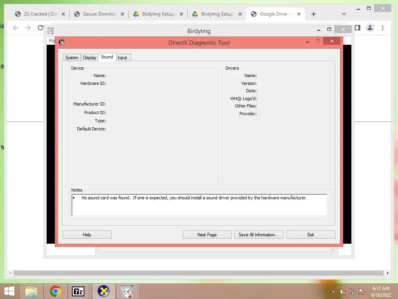This screenshot has height=299, width=398.
Task: Reload the current page
Action: 40,28
